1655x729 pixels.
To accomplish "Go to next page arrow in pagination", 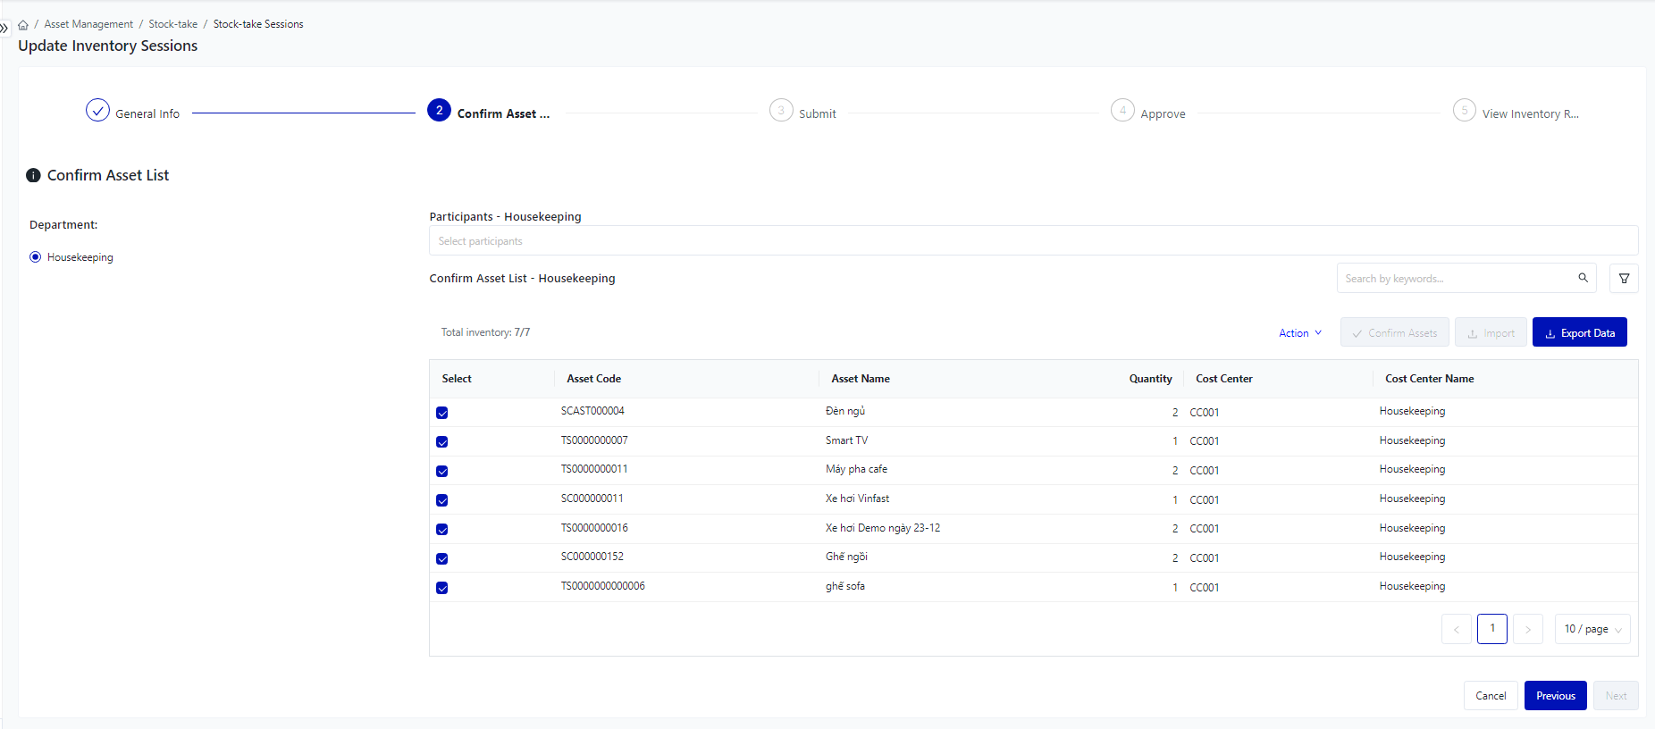I will tap(1528, 629).
